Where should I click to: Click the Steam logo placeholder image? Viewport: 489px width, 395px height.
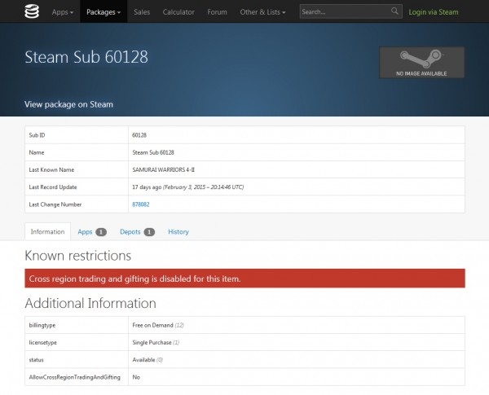(421, 62)
